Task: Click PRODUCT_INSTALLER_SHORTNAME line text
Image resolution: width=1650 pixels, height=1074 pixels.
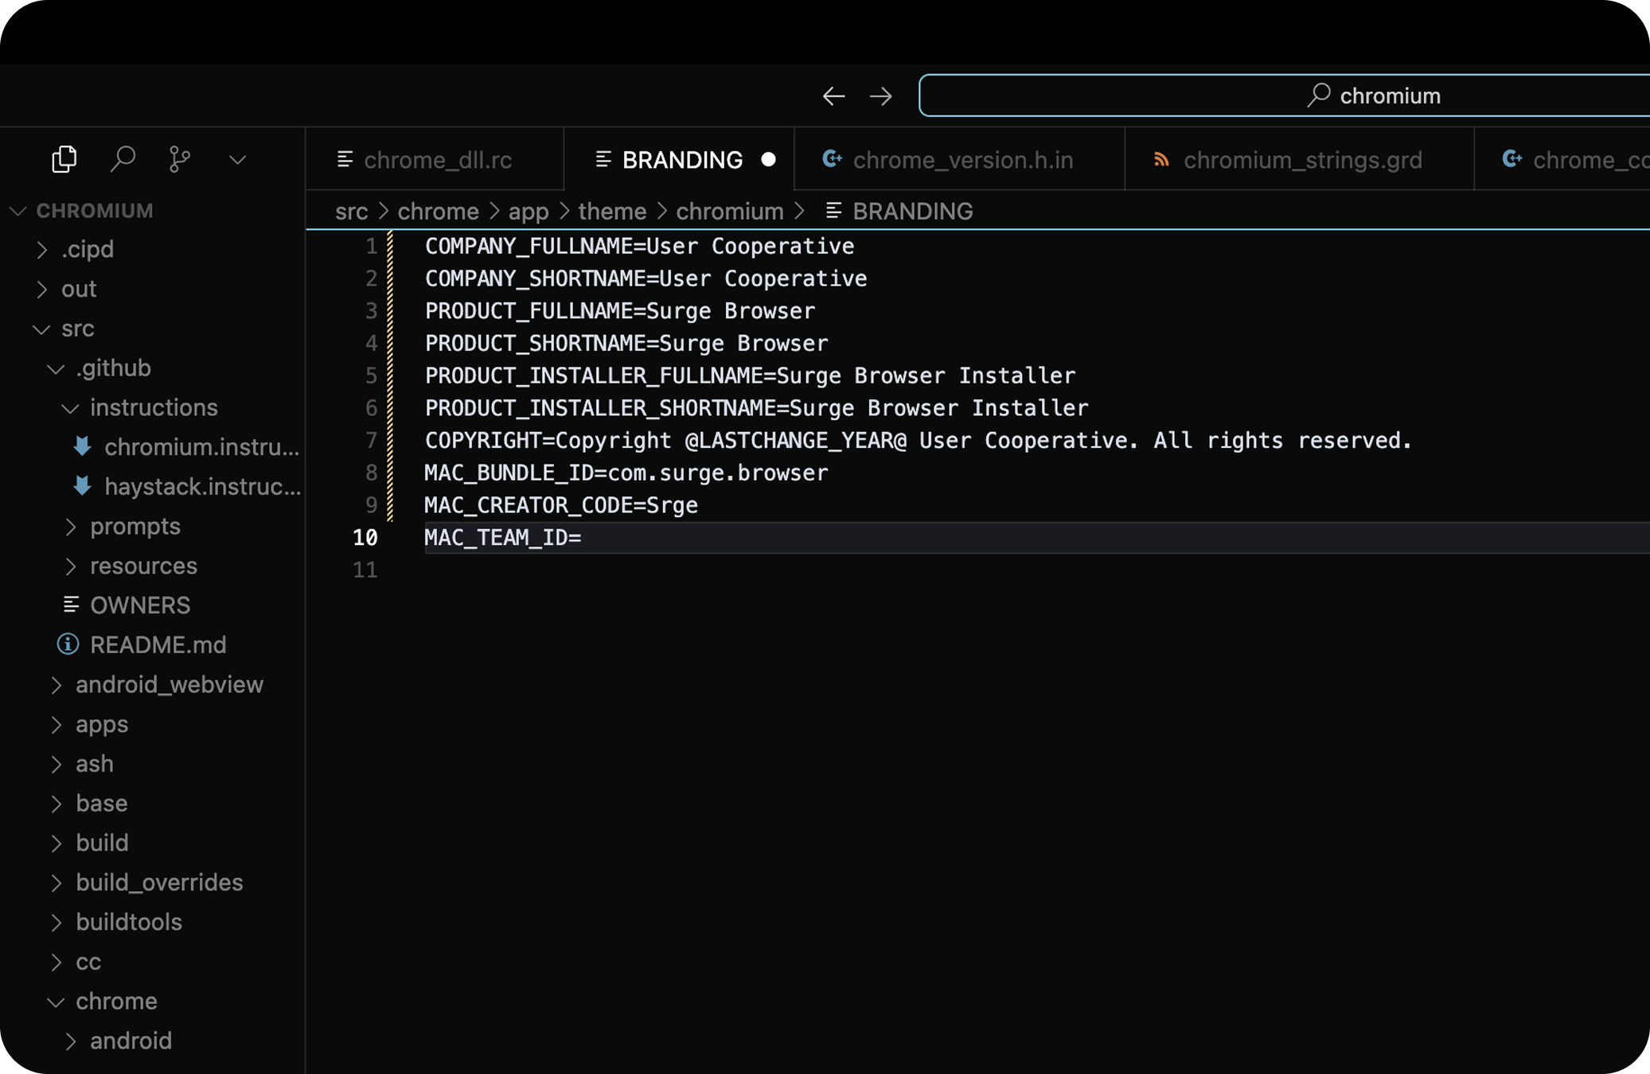Action: pyautogui.click(x=756, y=408)
